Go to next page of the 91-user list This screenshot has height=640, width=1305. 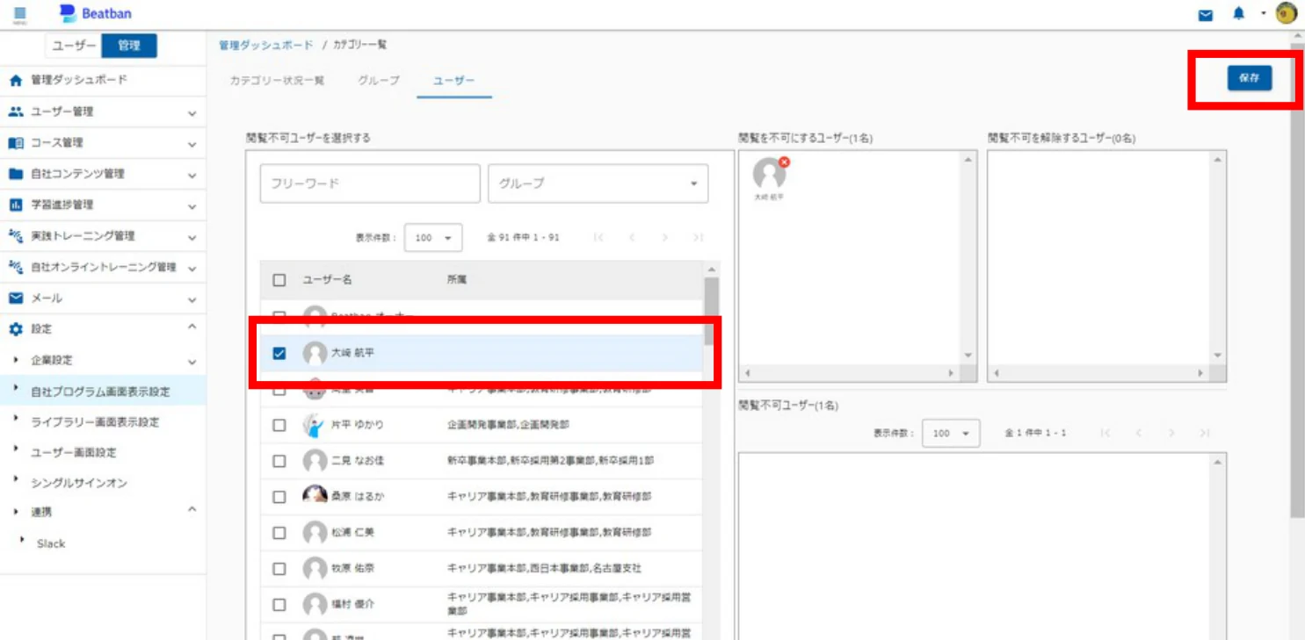click(x=665, y=238)
